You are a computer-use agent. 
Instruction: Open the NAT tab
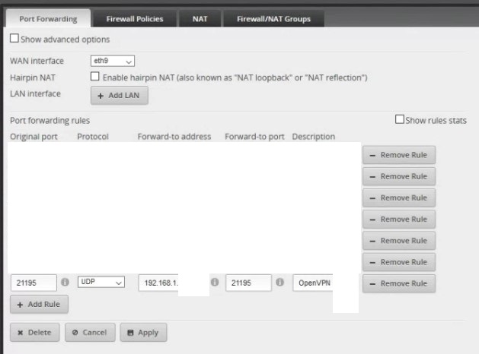click(199, 19)
